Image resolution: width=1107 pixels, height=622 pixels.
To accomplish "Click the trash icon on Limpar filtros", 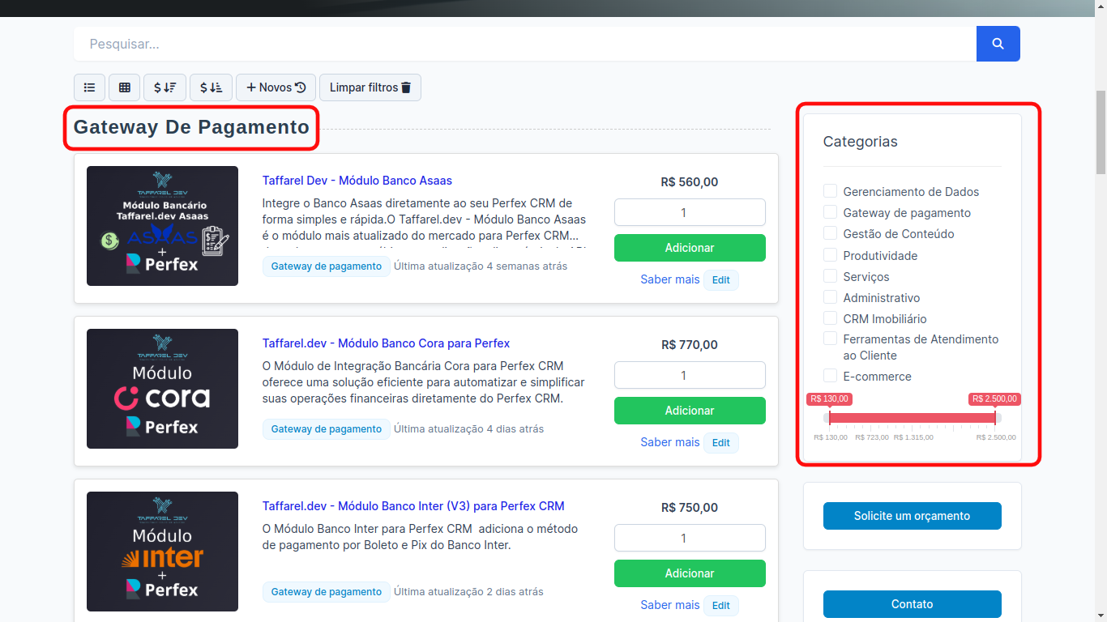I will [x=405, y=87].
